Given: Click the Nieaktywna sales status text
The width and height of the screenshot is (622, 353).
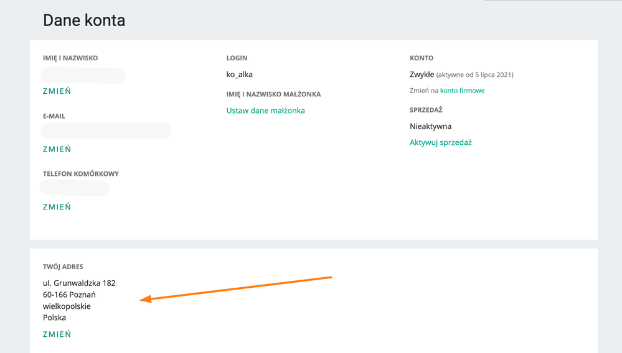Looking at the screenshot, I should click(430, 126).
